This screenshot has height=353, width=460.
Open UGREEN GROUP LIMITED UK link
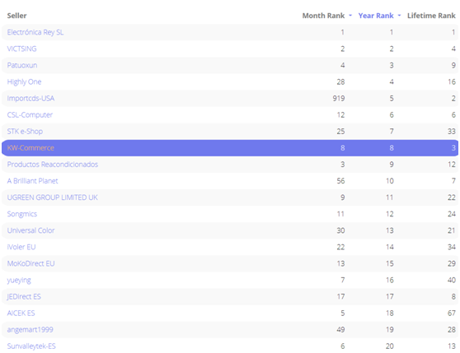[x=52, y=197]
